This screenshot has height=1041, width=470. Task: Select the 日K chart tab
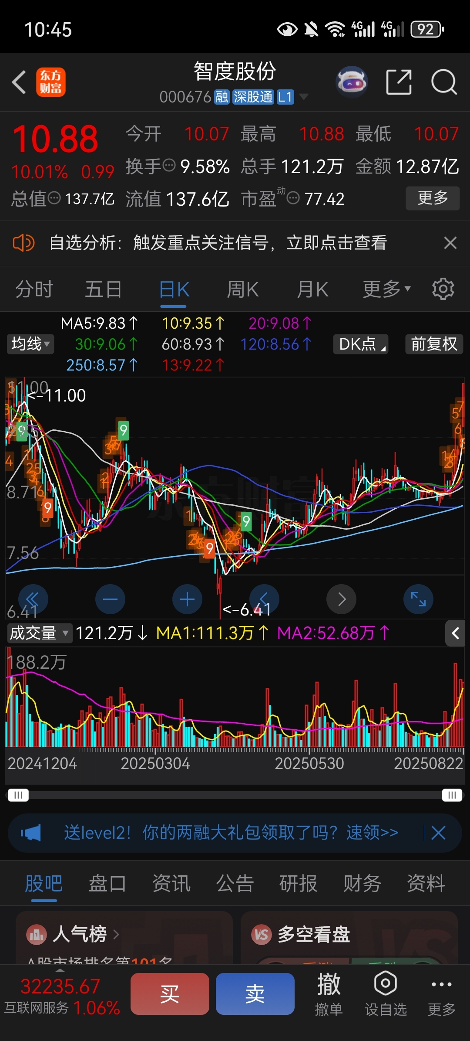(x=174, y=289)
